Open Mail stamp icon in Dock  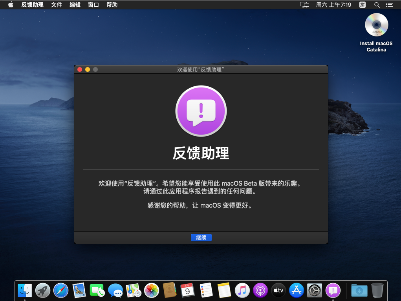pos(79,290)
